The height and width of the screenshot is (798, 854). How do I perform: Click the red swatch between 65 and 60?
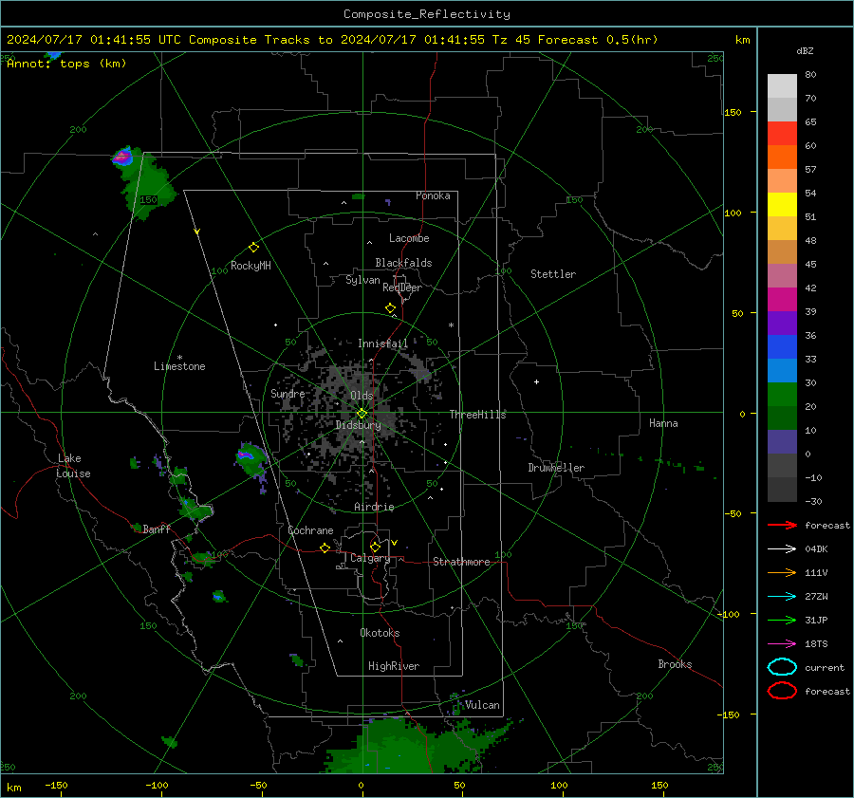[782, 134]
